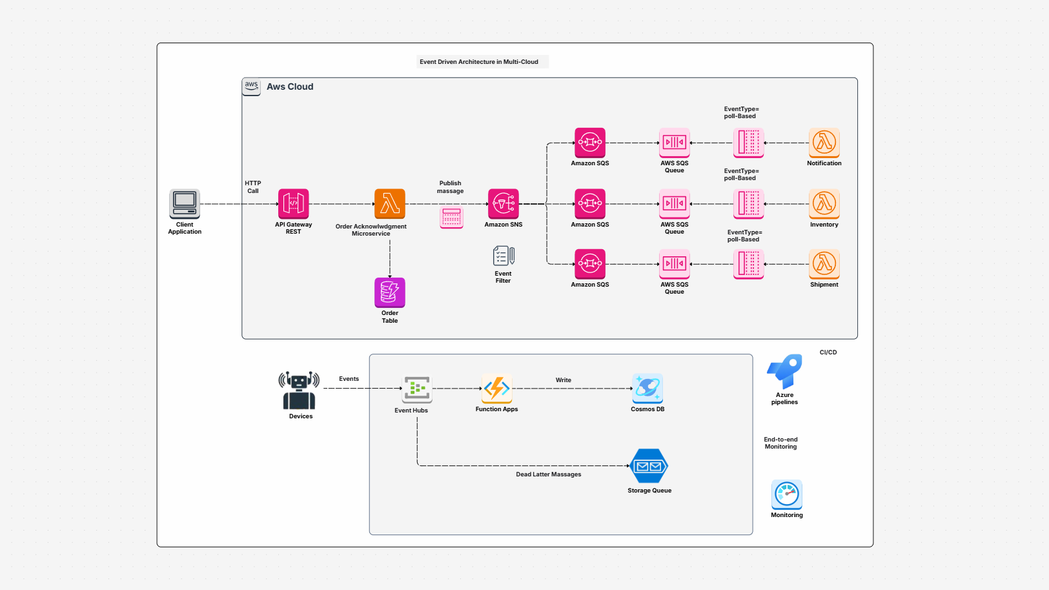Select the Notification Lambda icon
Viewport: 1049px width, 590px height.
(824, 143)
